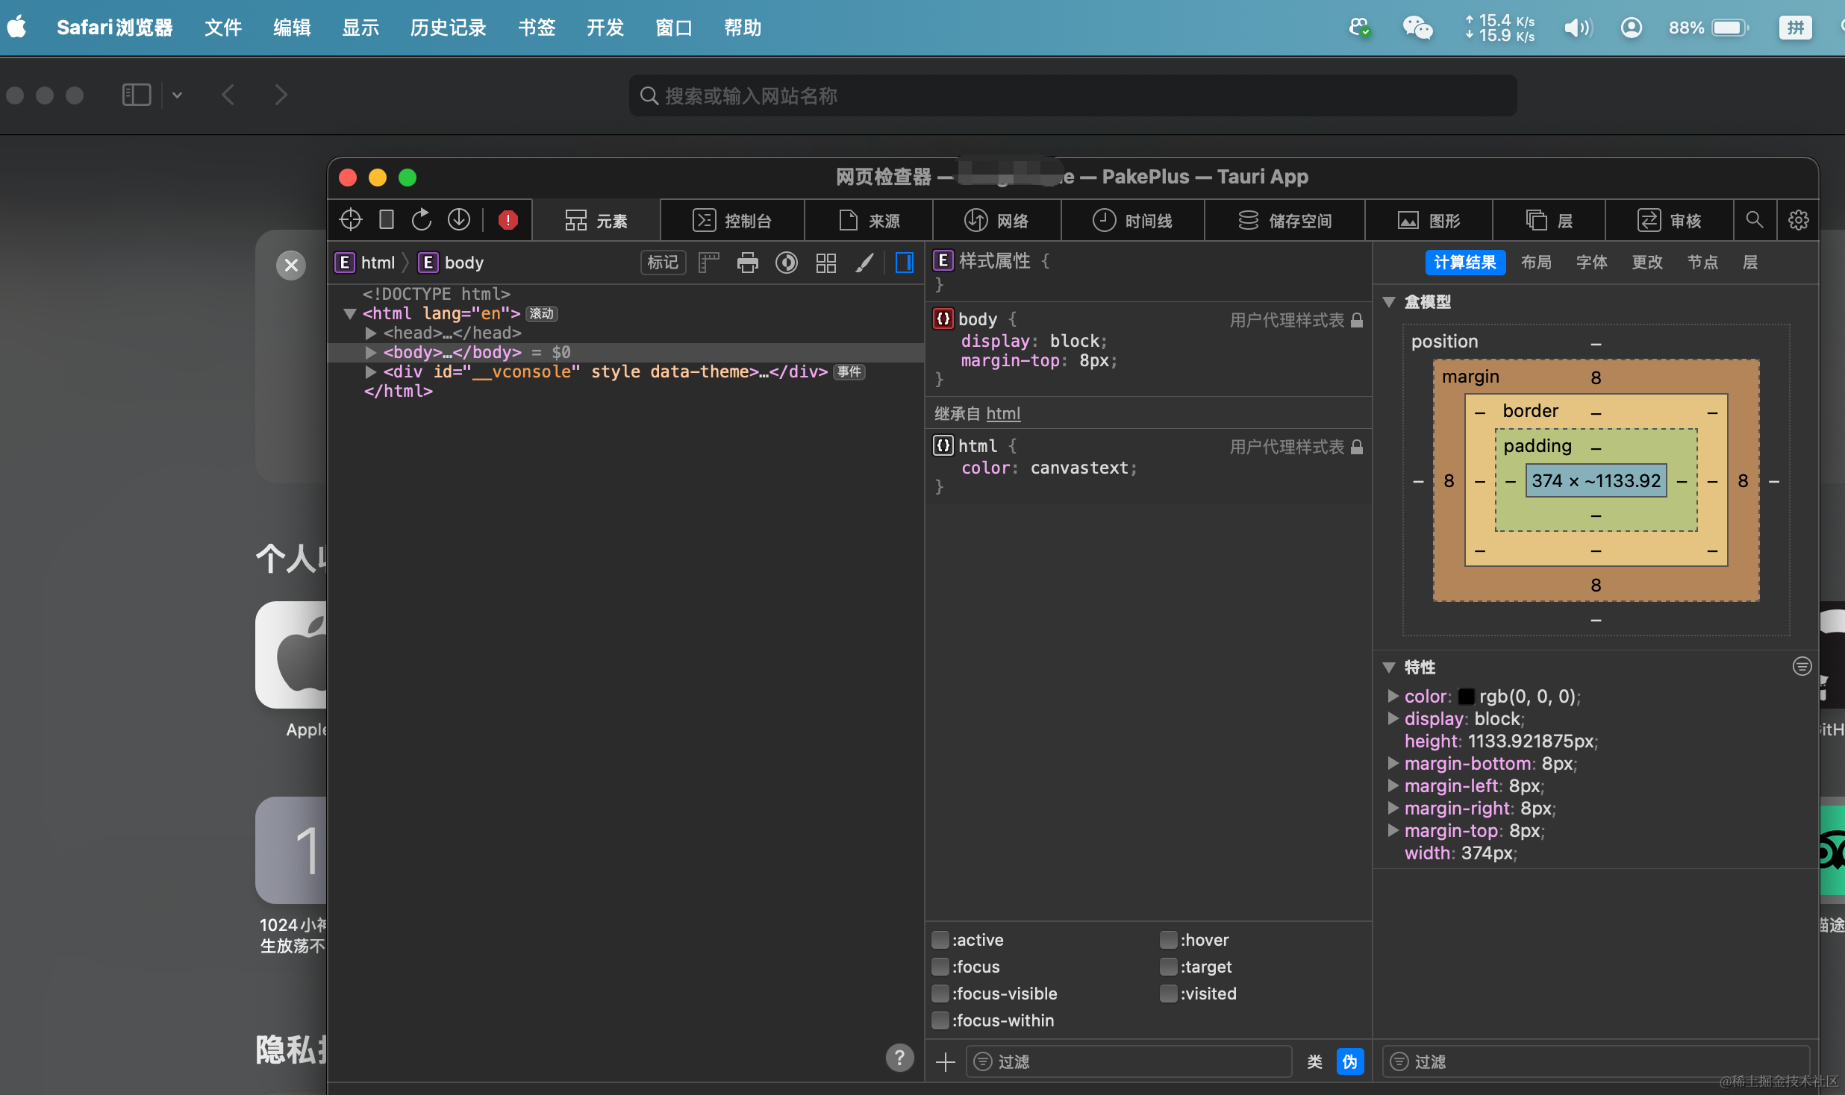
Task: Expand the margin-bottom computed property
Action: point(1393,763)
